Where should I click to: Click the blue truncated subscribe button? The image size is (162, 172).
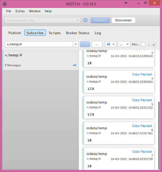point(85,44)
